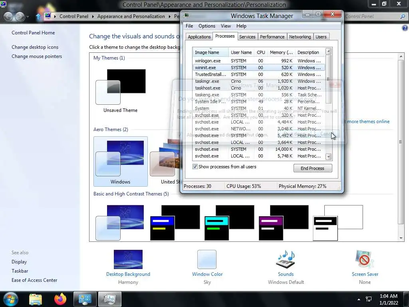The image size is (409, 307).
Task: Open Control Panel Home link
Action: pyautogui.click(x=33, y=33)
